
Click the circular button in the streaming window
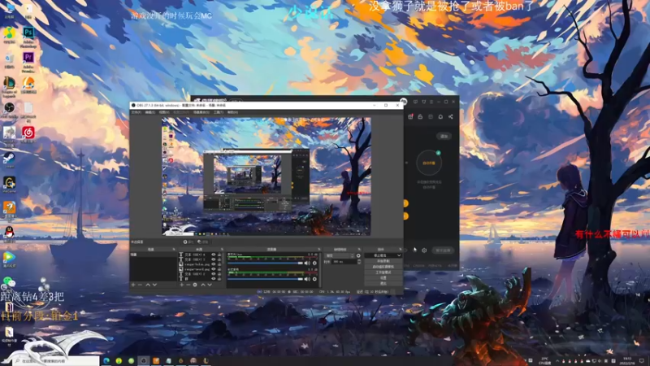click(x=429, y=163)
